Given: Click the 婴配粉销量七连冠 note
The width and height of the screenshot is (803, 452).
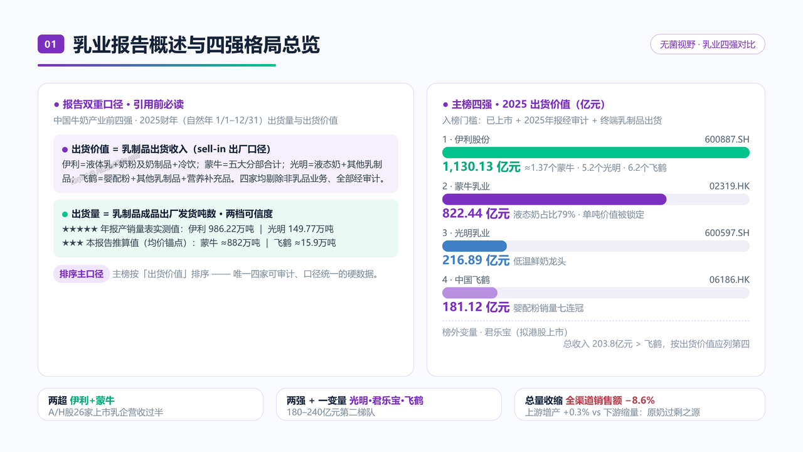Looking at the screenshot, I should pyautogui.click(x=548, y=308).
